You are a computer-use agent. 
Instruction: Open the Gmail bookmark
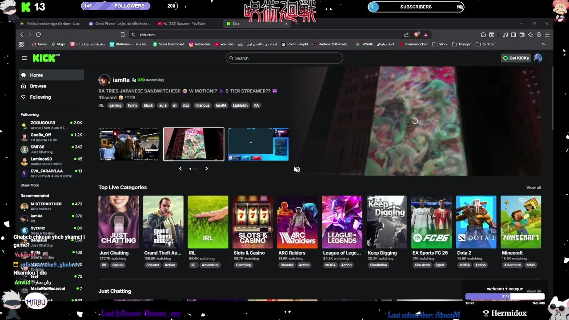[39, 44]
